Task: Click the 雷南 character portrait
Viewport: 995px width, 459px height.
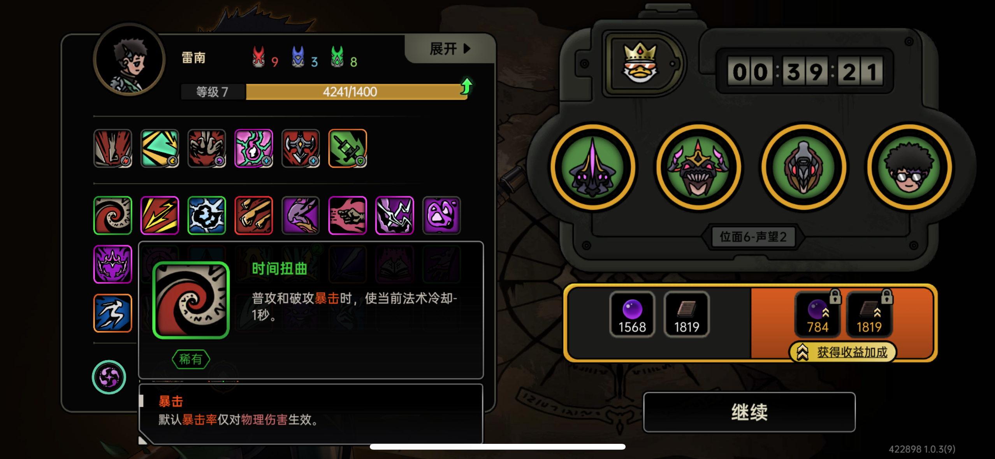Action: pyautogui.click(x=129, y=60)
